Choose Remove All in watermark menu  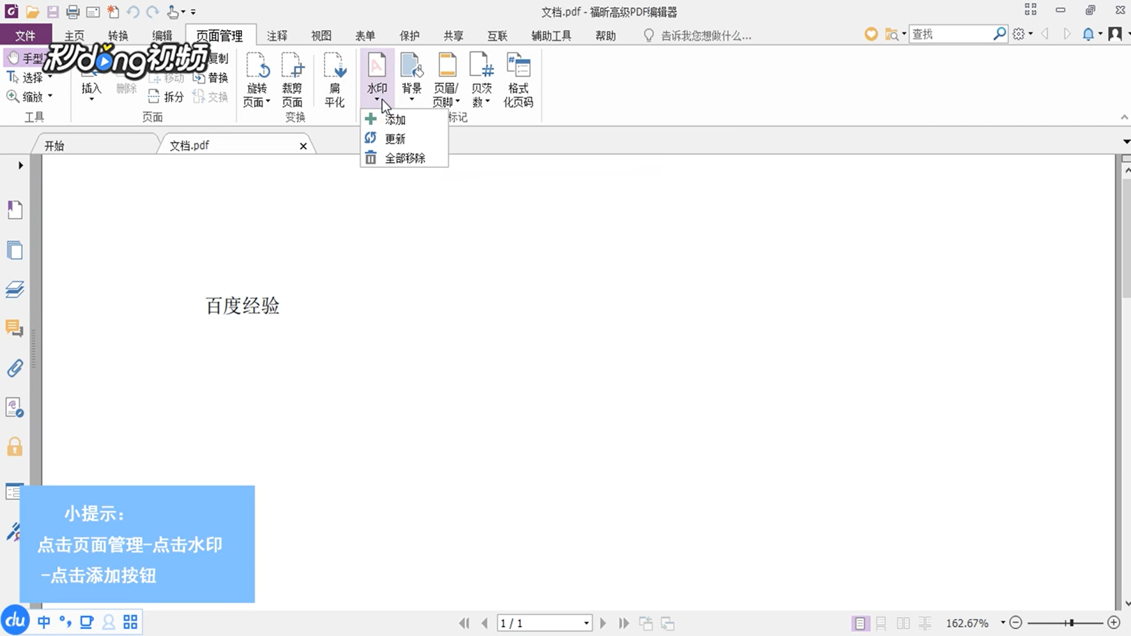click(x=404, y=158)
